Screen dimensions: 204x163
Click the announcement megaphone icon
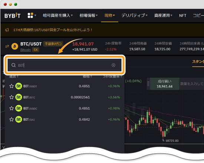point(7,30)
